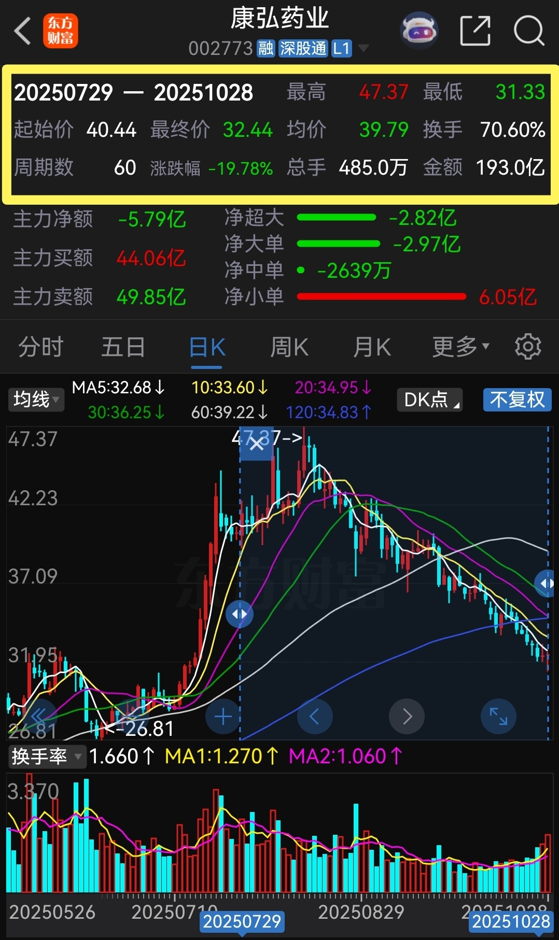Open the robot assistant avatar icon

419,31
